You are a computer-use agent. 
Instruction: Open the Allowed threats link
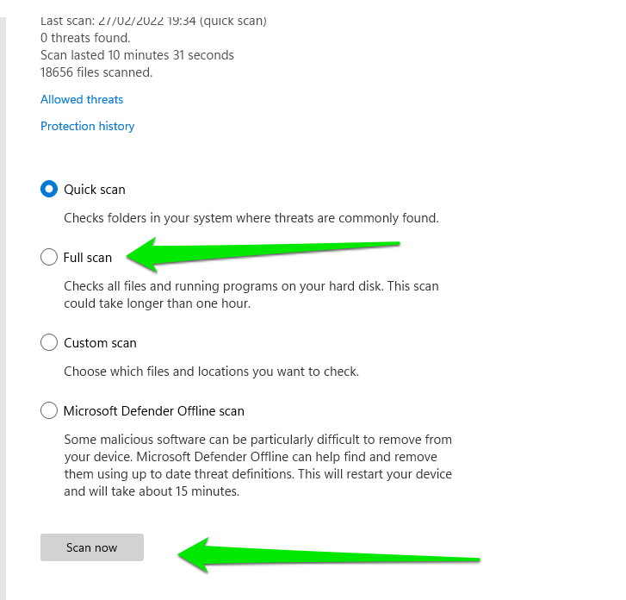point(82,99)
